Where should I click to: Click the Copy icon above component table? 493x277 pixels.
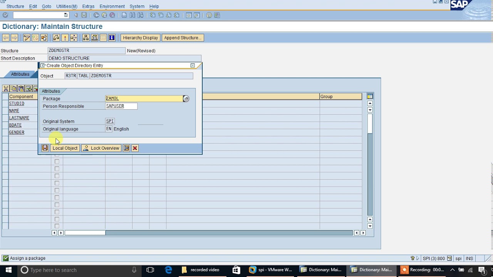click(13, 88)
